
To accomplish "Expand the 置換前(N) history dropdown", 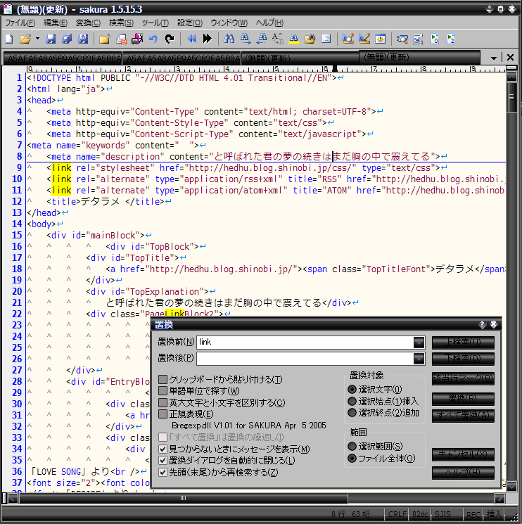I will tap(419, 343).
